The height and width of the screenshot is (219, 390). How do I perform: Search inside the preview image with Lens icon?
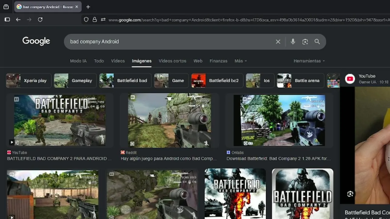tap(350, 194)
